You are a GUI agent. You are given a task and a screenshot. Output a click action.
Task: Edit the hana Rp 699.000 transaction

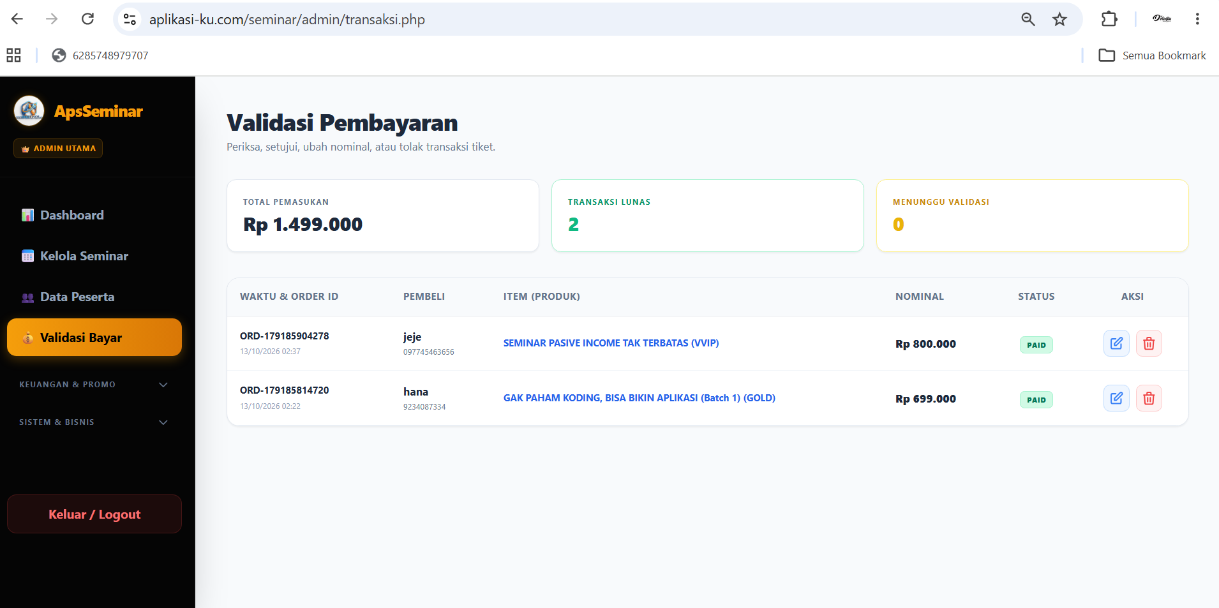pos(1116,398)
